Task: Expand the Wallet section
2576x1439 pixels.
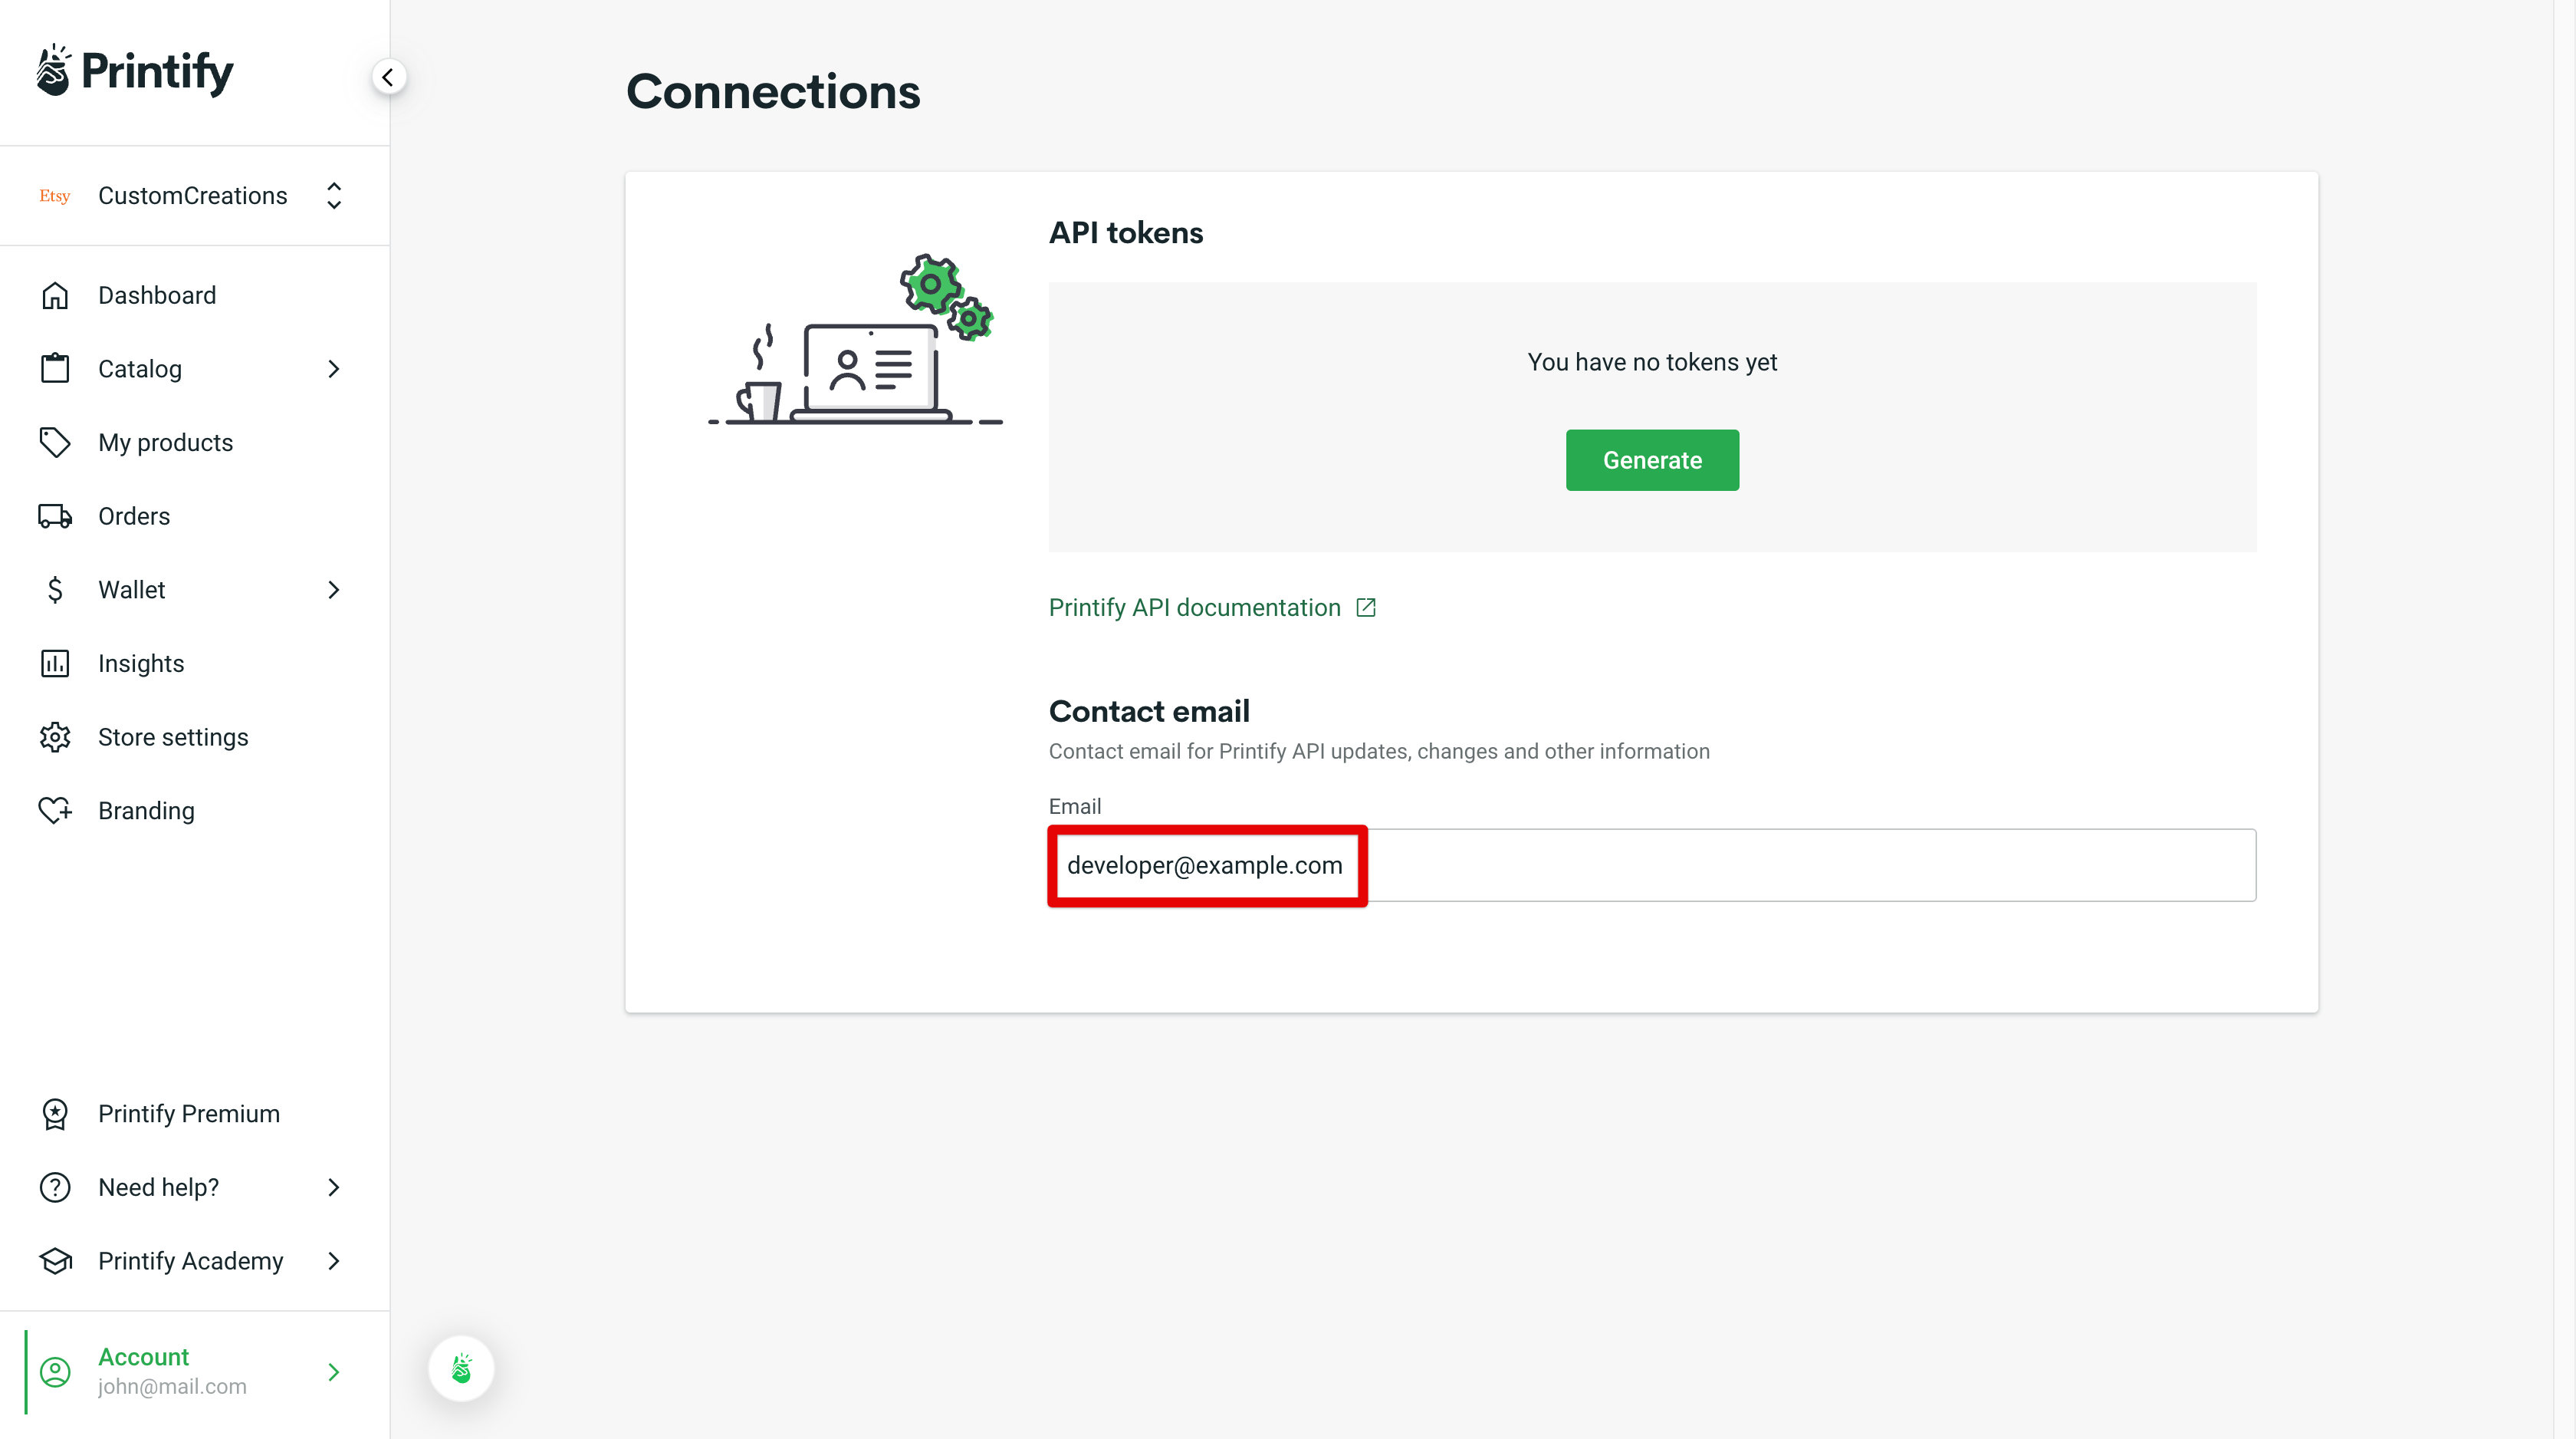Action: (x=334, y=589)
